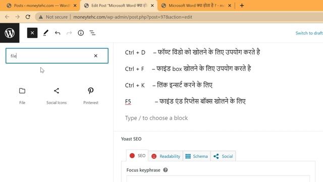Viewport: 323px width, 182px height.
Task: Click the Switch to draft link
Action: 309,33
